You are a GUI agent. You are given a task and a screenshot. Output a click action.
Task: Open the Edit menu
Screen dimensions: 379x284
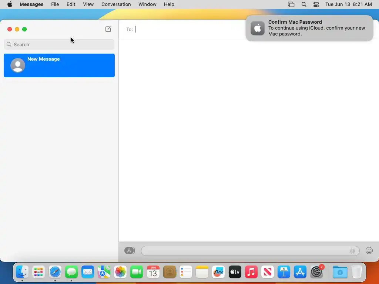(x=71, y=4)
